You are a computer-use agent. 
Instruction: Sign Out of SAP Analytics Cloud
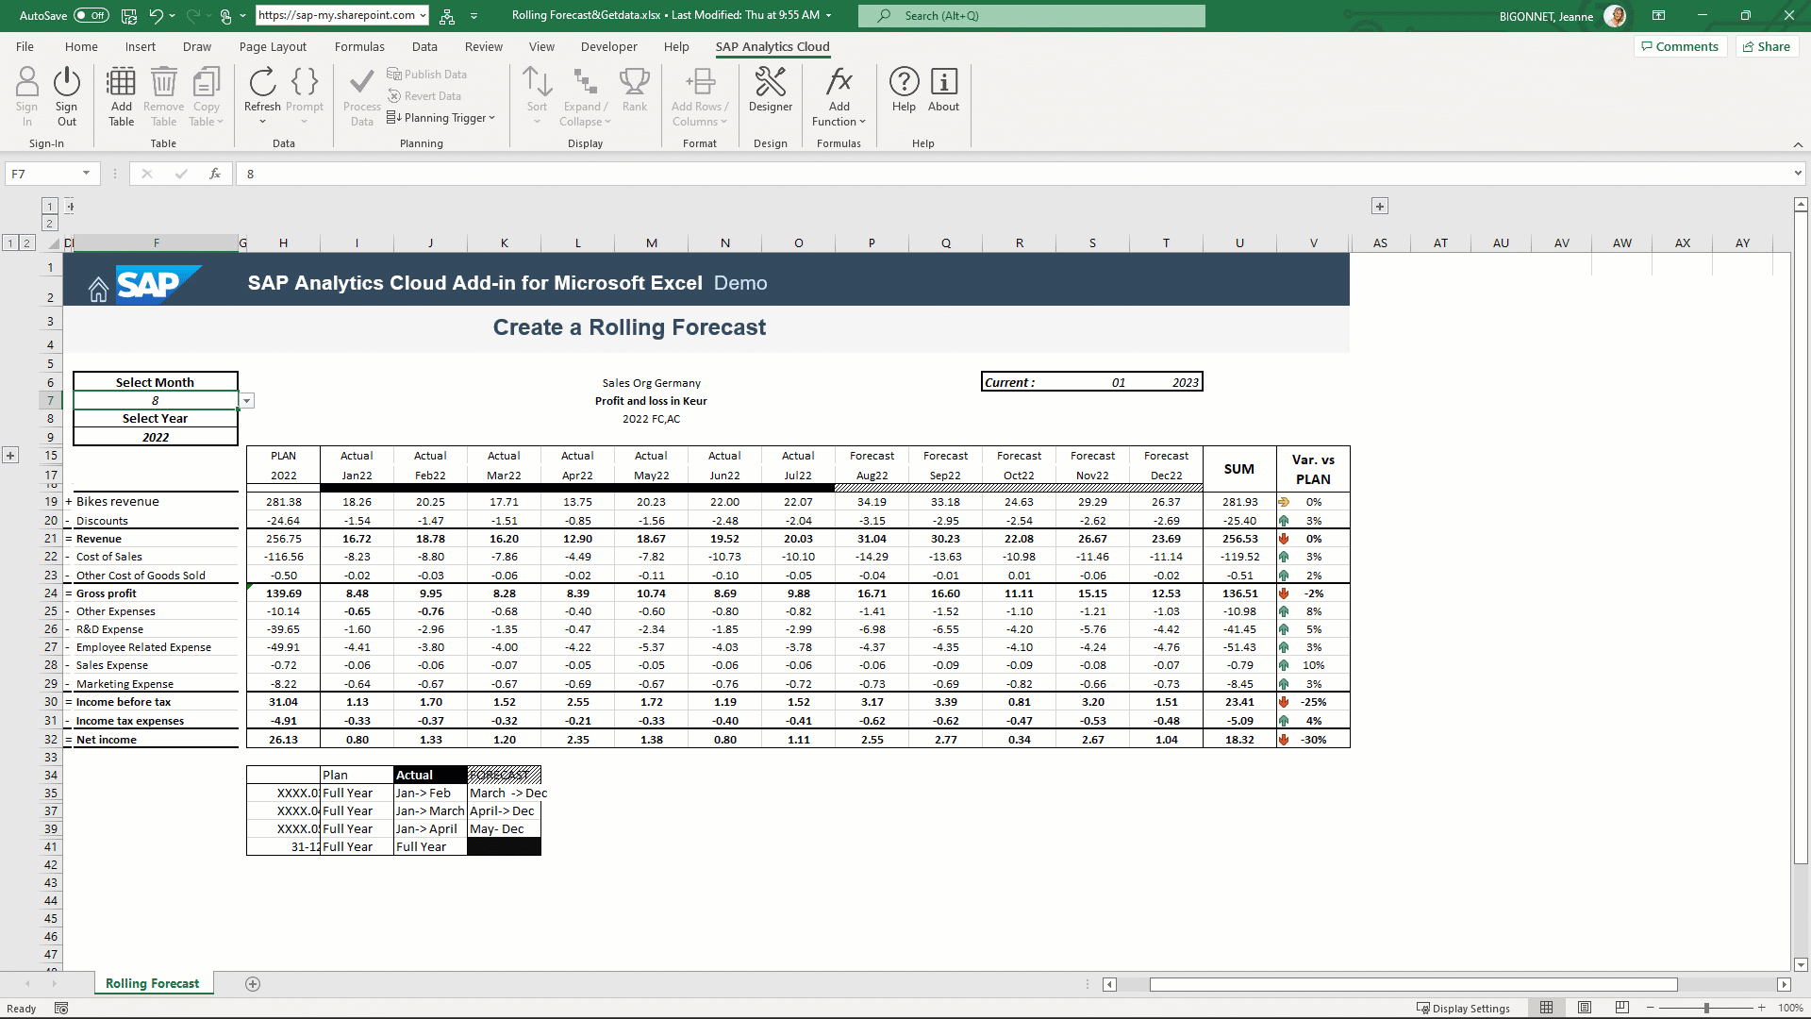click(66, 94)
